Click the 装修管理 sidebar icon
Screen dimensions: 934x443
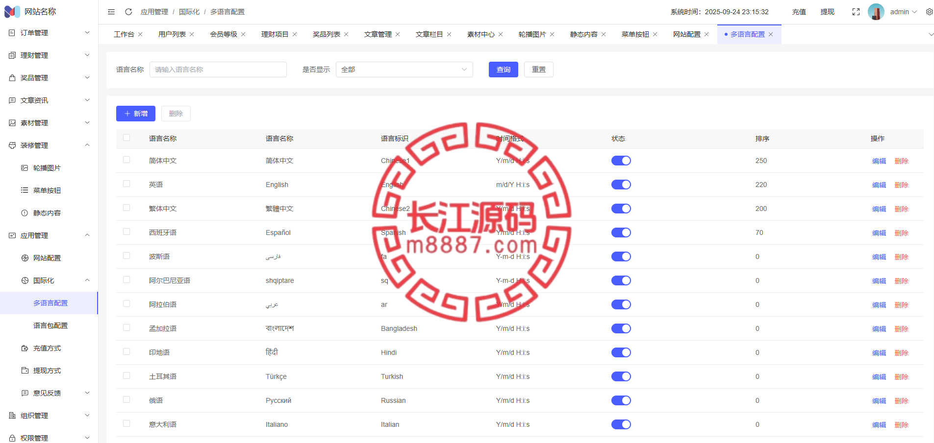click(x=12, y=145)
